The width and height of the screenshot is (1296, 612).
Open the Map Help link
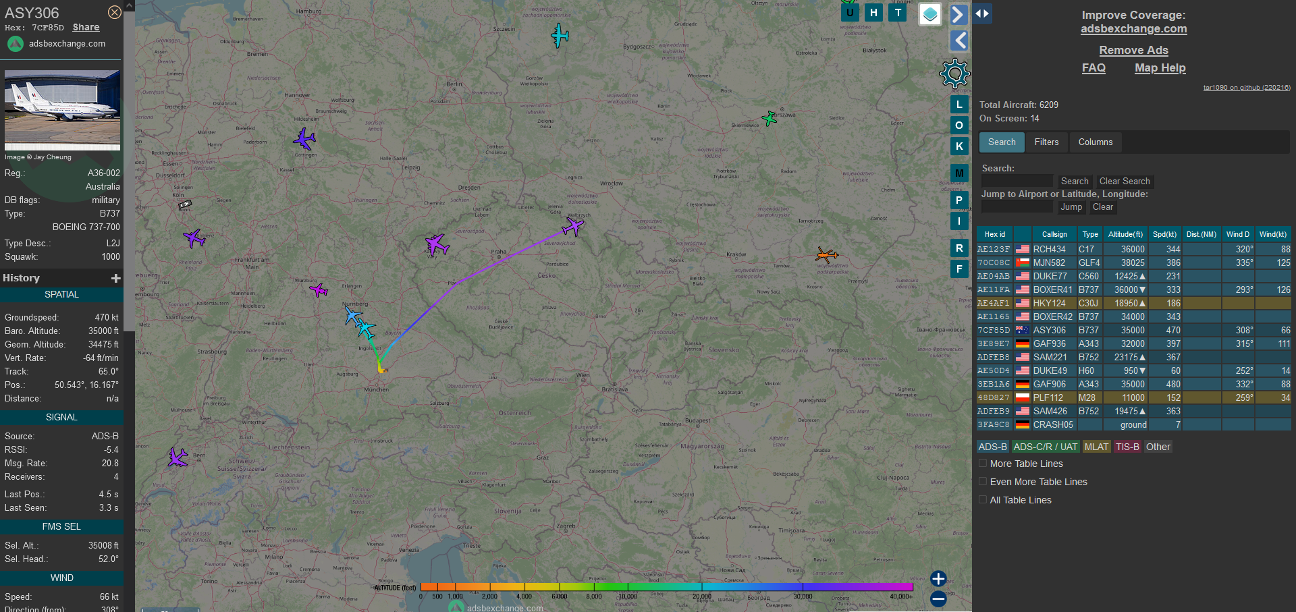click(1160, 67)
